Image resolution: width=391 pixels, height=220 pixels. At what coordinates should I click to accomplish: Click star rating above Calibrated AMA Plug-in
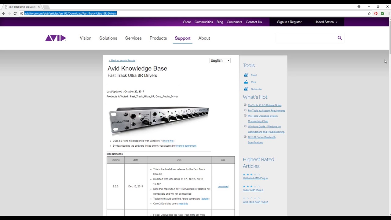pos(251,174)
